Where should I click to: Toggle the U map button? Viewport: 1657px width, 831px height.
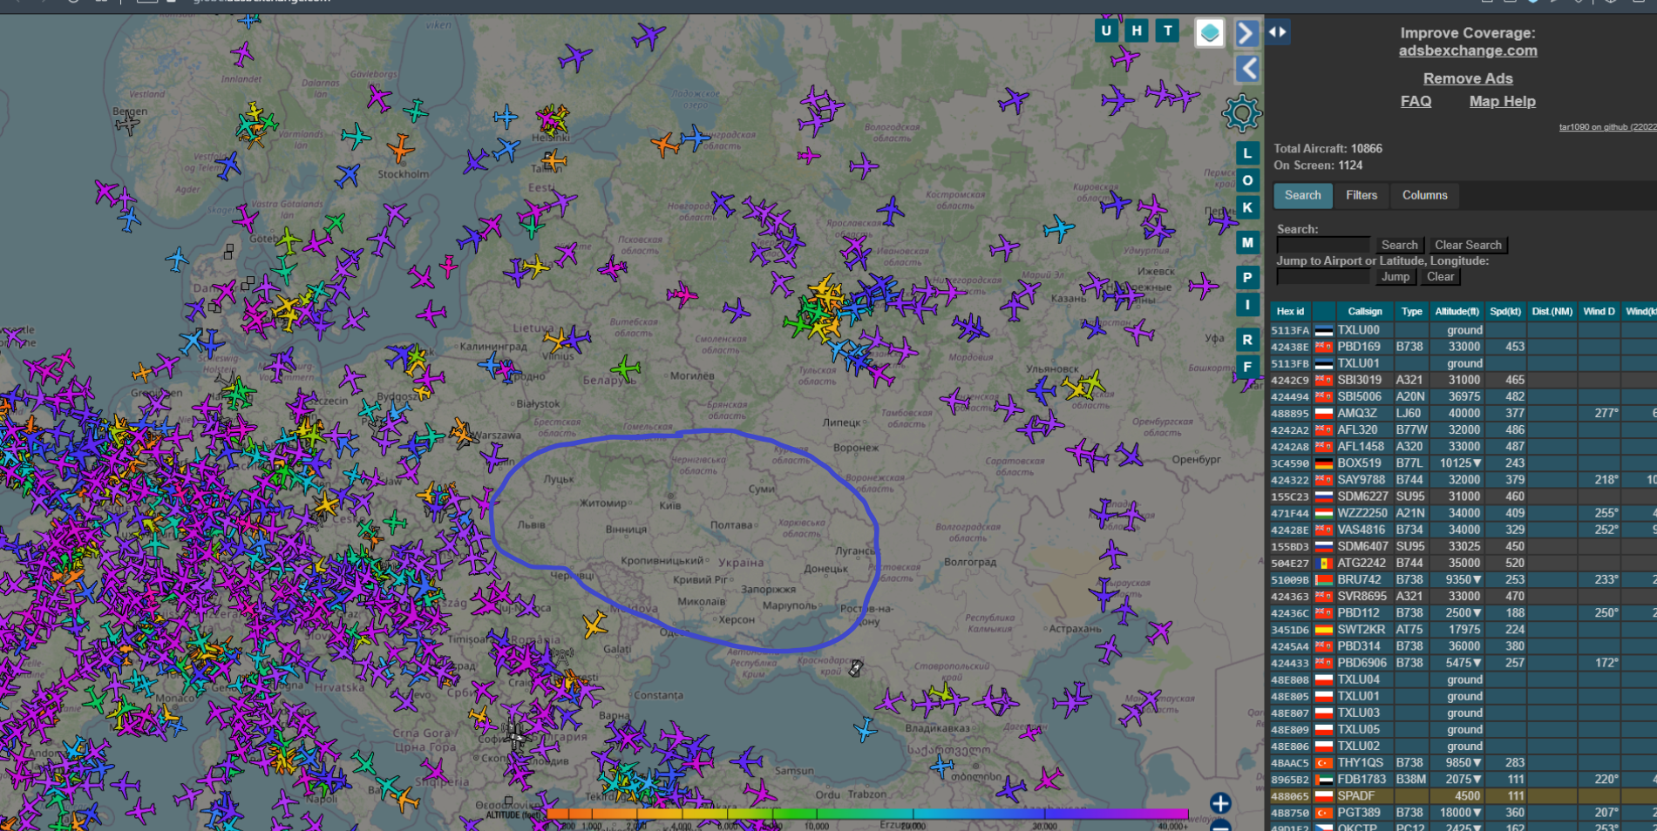[x=1106, y=31]
